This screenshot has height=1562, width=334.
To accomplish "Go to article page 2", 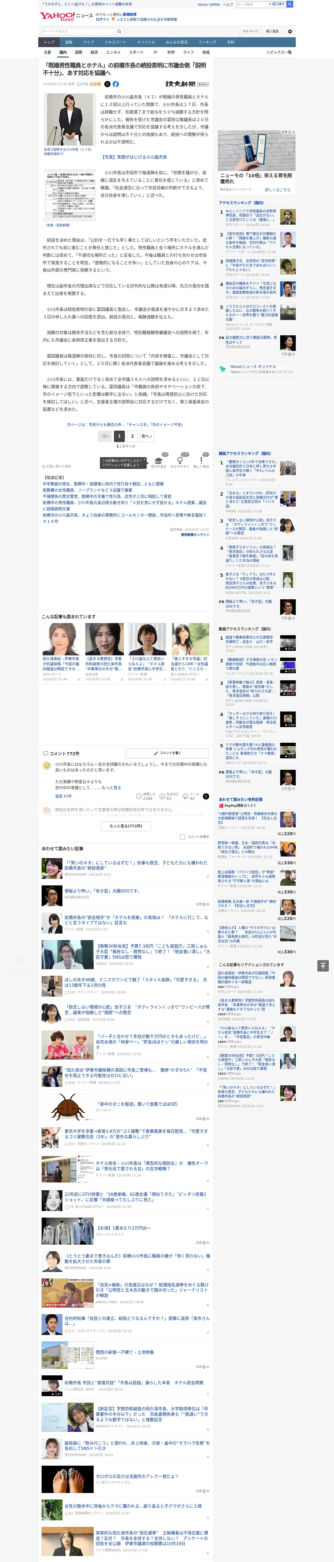I will (132, 436).
